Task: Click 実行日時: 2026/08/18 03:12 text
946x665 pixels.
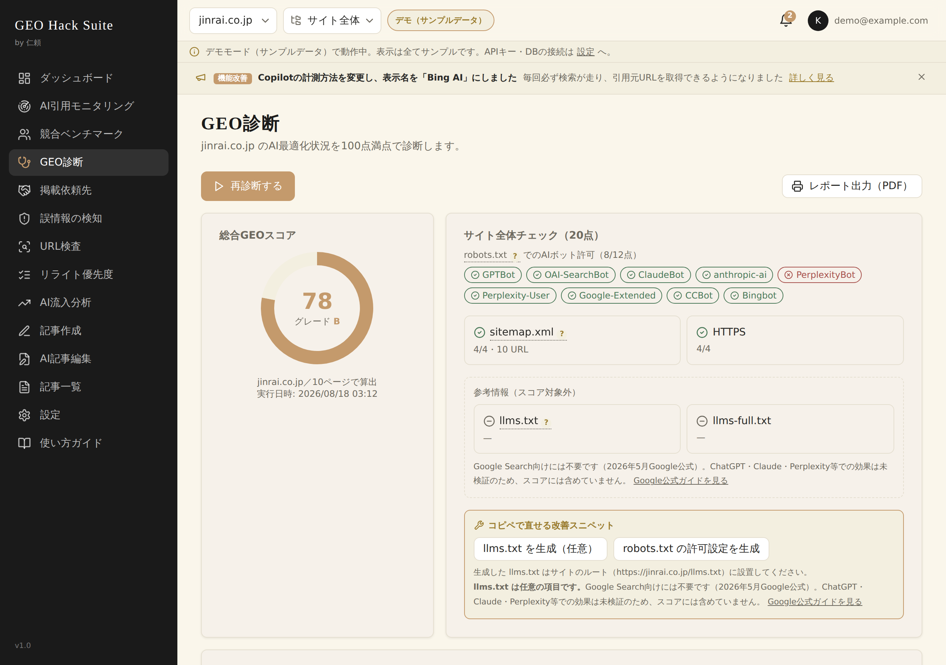Action: click(317, 394)
